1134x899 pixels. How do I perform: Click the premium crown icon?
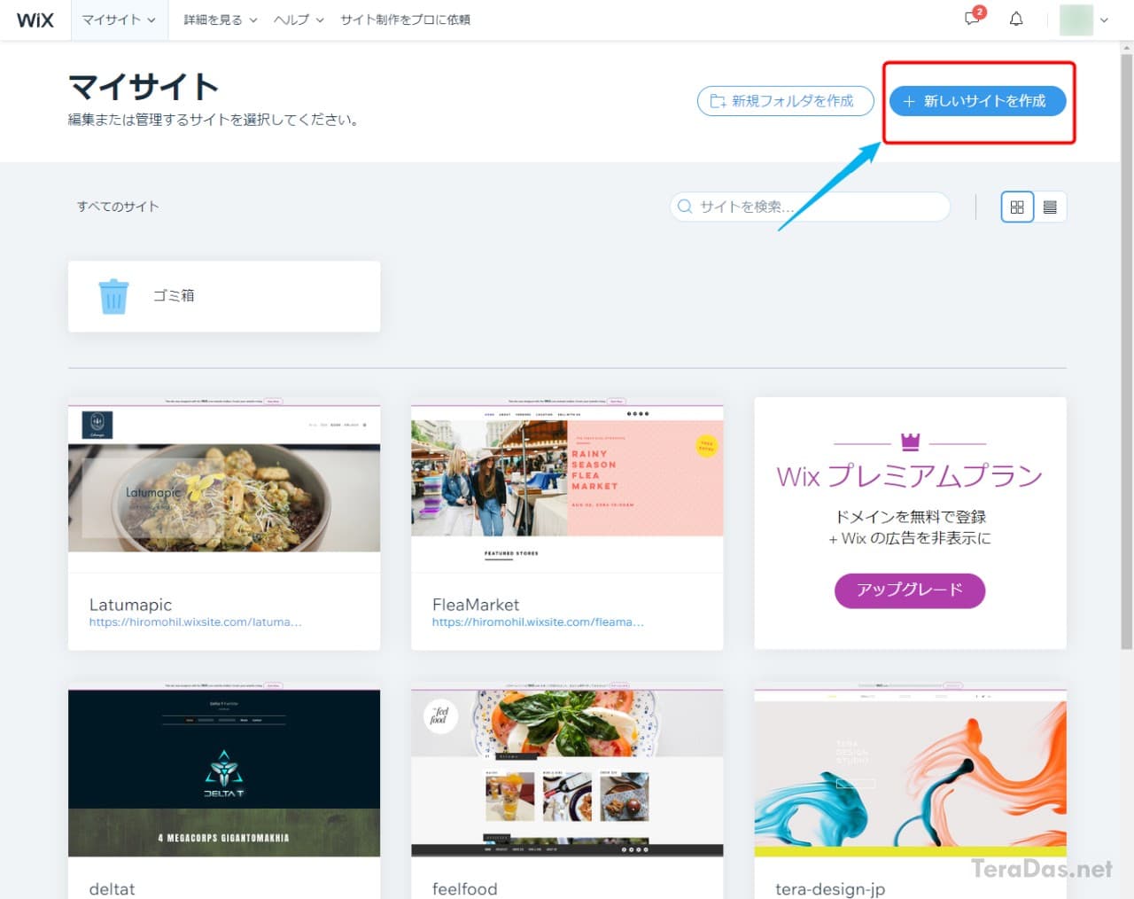click(910, 441)
